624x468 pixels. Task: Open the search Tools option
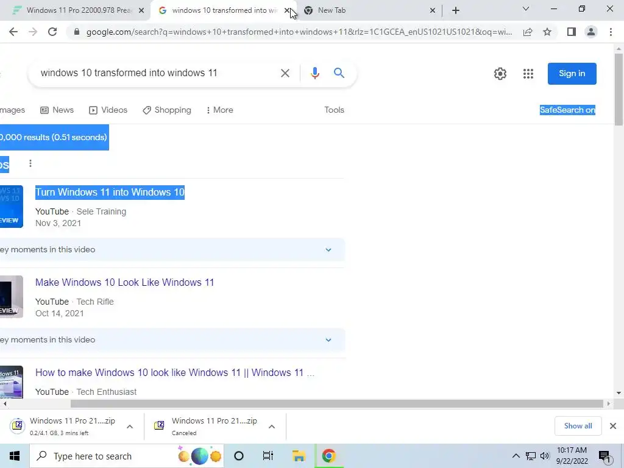tap(334, 110)
